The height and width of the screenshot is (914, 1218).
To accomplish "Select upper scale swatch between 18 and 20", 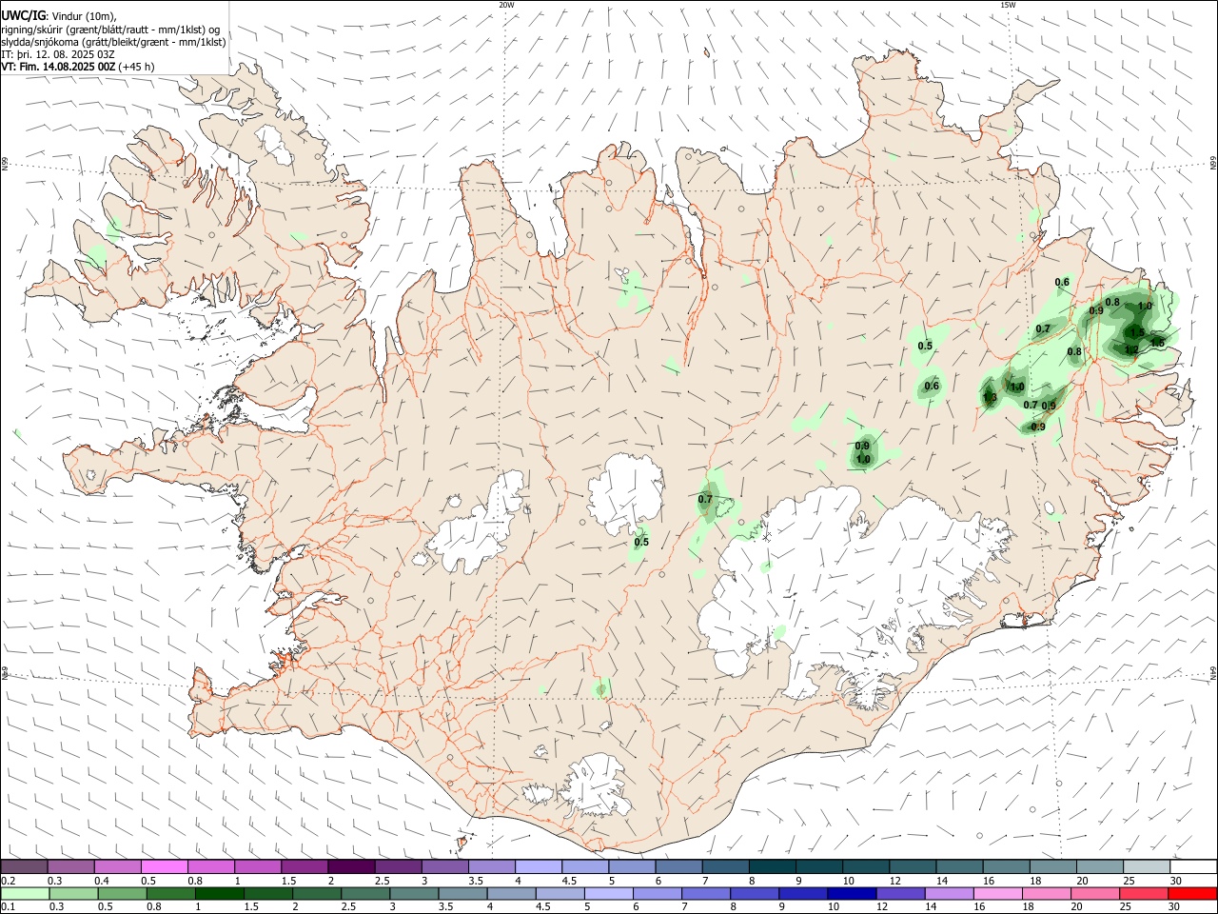I will point(1053,866).
